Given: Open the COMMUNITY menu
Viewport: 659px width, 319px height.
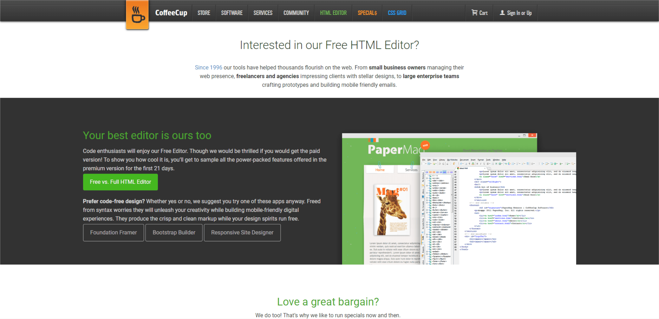Looking at the screenshot, I should coord(296,13).
